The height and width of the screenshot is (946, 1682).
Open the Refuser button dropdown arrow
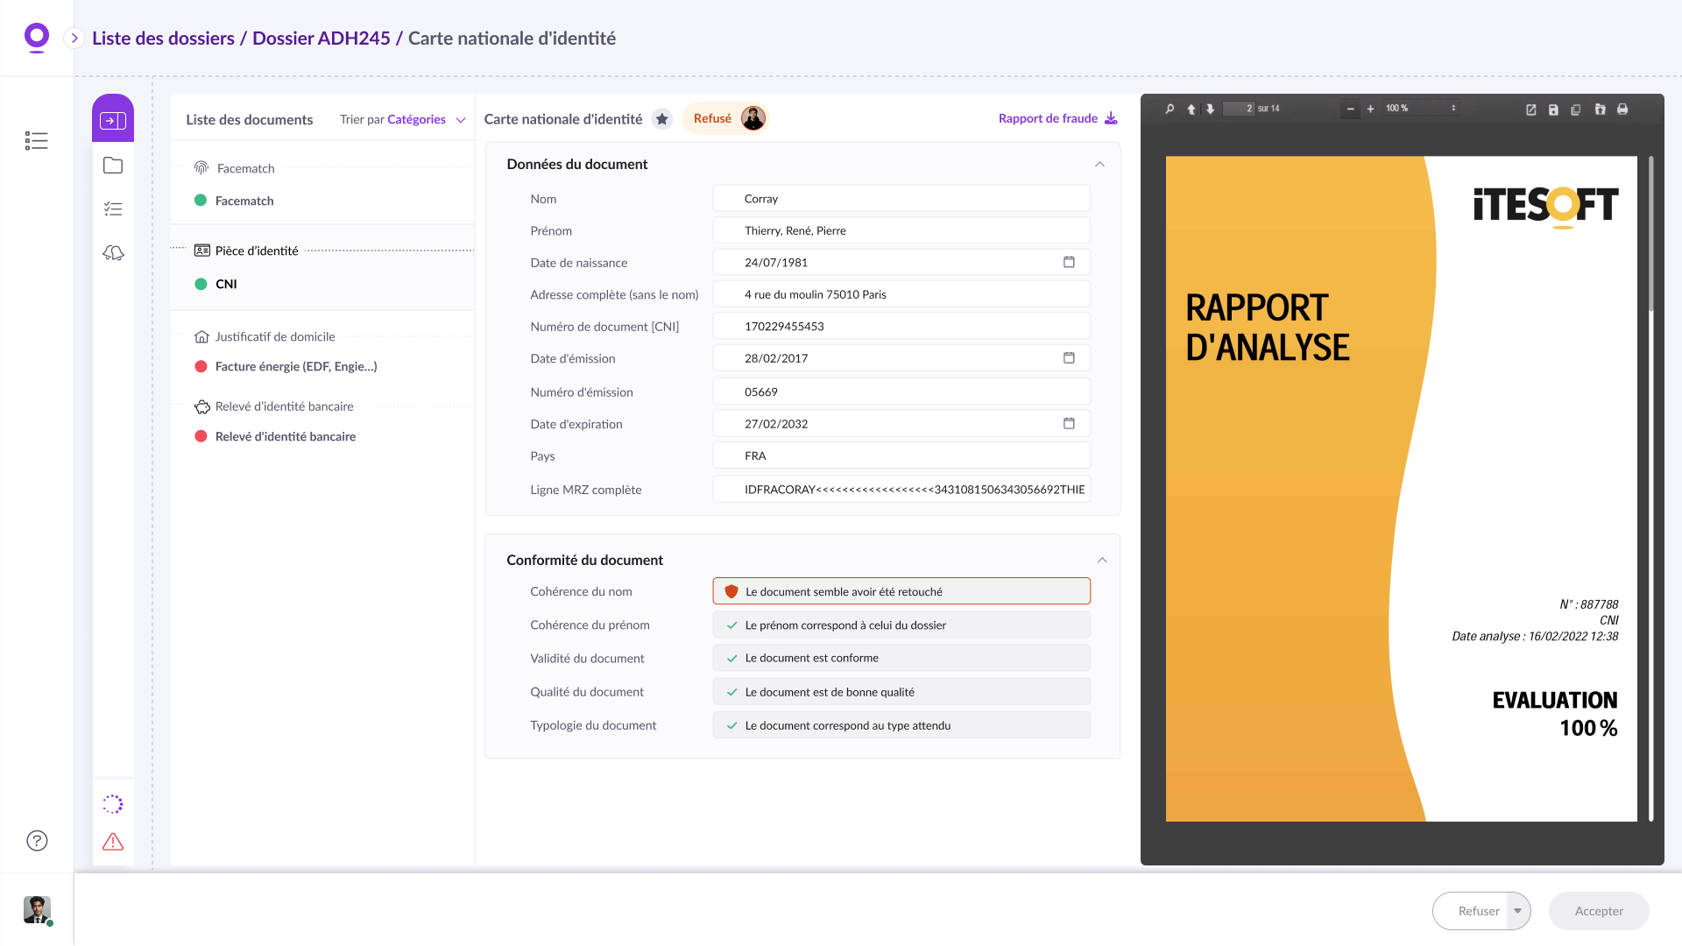[1518, 911]
